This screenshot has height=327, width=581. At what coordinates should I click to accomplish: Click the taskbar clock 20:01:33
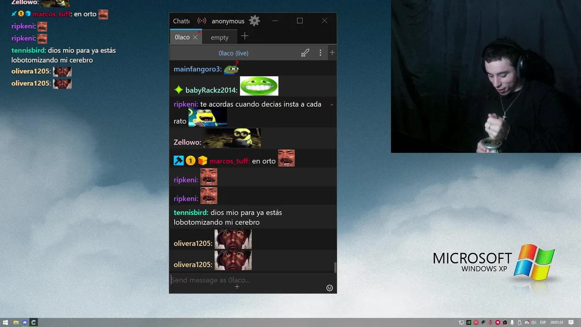tap(557, 322)
